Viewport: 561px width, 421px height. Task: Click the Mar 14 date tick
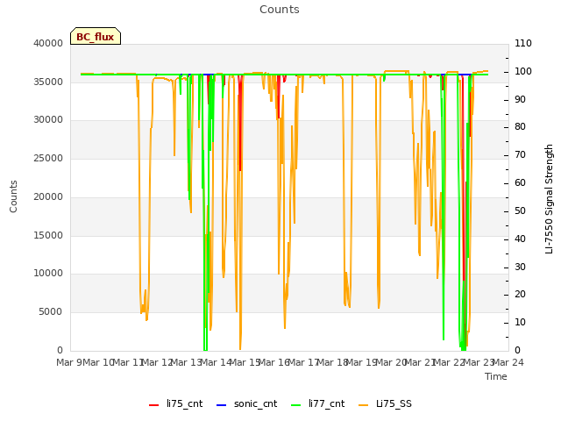[217, 362]
